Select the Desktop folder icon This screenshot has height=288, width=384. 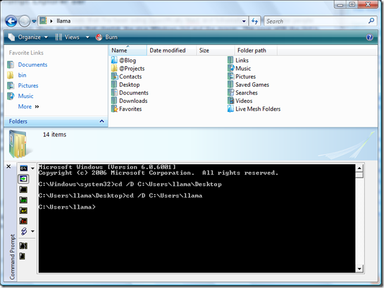pos(114,84)
